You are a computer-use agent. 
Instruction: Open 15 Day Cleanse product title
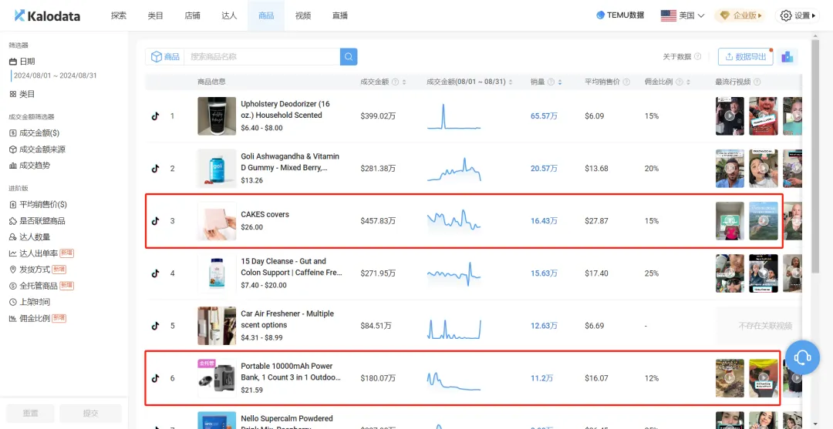coord(291,267)
